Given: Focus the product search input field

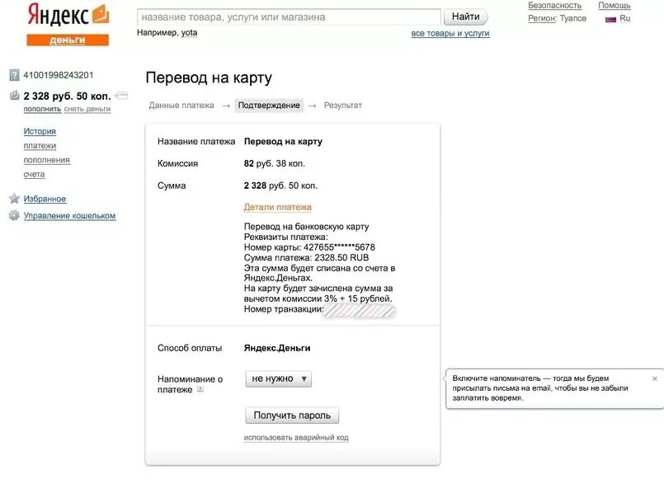Looking at the screenshot, I should point(289,17).
